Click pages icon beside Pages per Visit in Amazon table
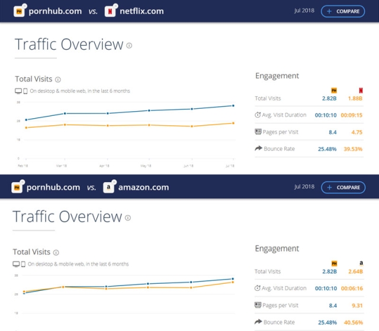Image resolution: width=379 pixels, height=331 pixels. coord(258,305)
